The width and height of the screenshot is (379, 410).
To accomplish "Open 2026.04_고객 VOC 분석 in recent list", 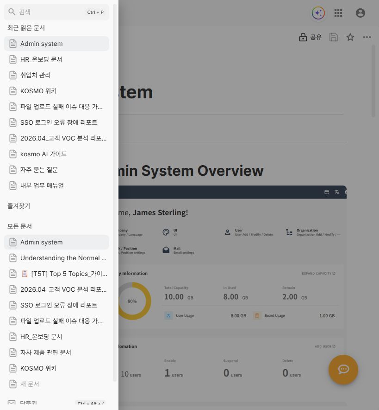I will [56, 138].
